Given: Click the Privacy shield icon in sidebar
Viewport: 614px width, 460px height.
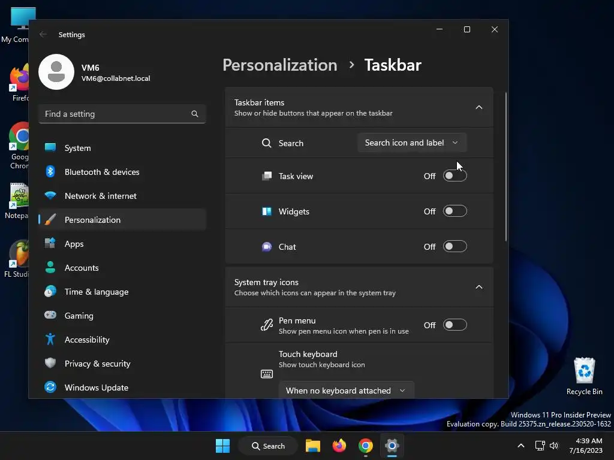Looking at the screenshot, I should [x=50, y=363].
